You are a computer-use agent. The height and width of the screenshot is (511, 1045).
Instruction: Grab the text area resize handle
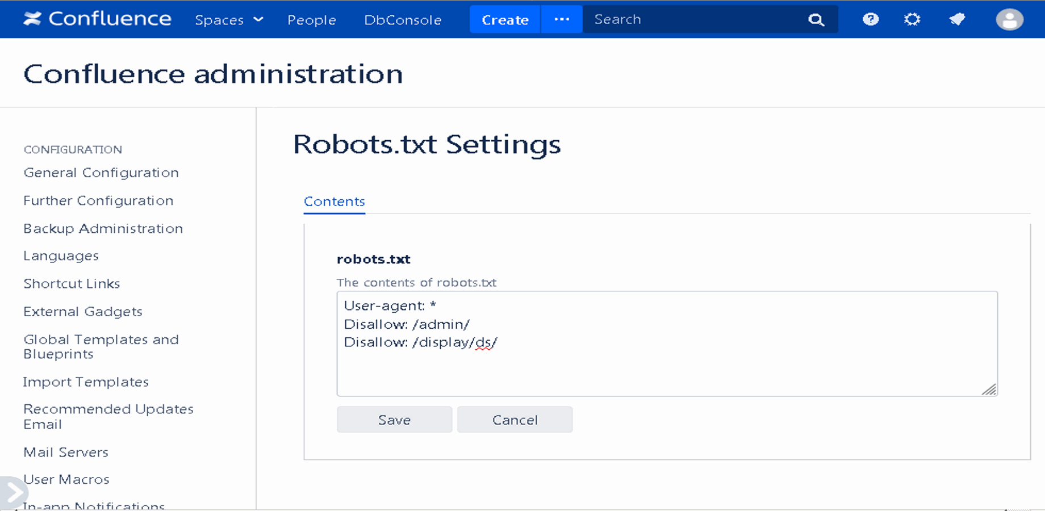click(x=989, y=389)
